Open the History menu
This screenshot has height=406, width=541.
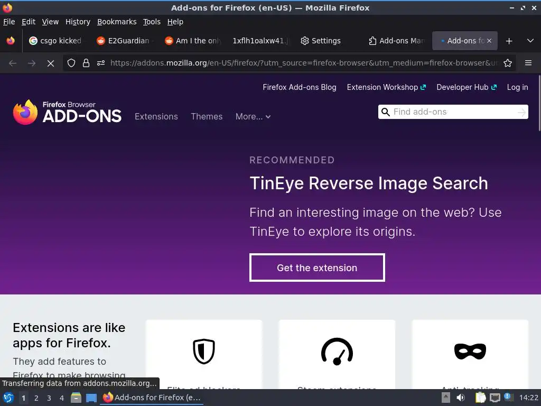coord(78,22)
